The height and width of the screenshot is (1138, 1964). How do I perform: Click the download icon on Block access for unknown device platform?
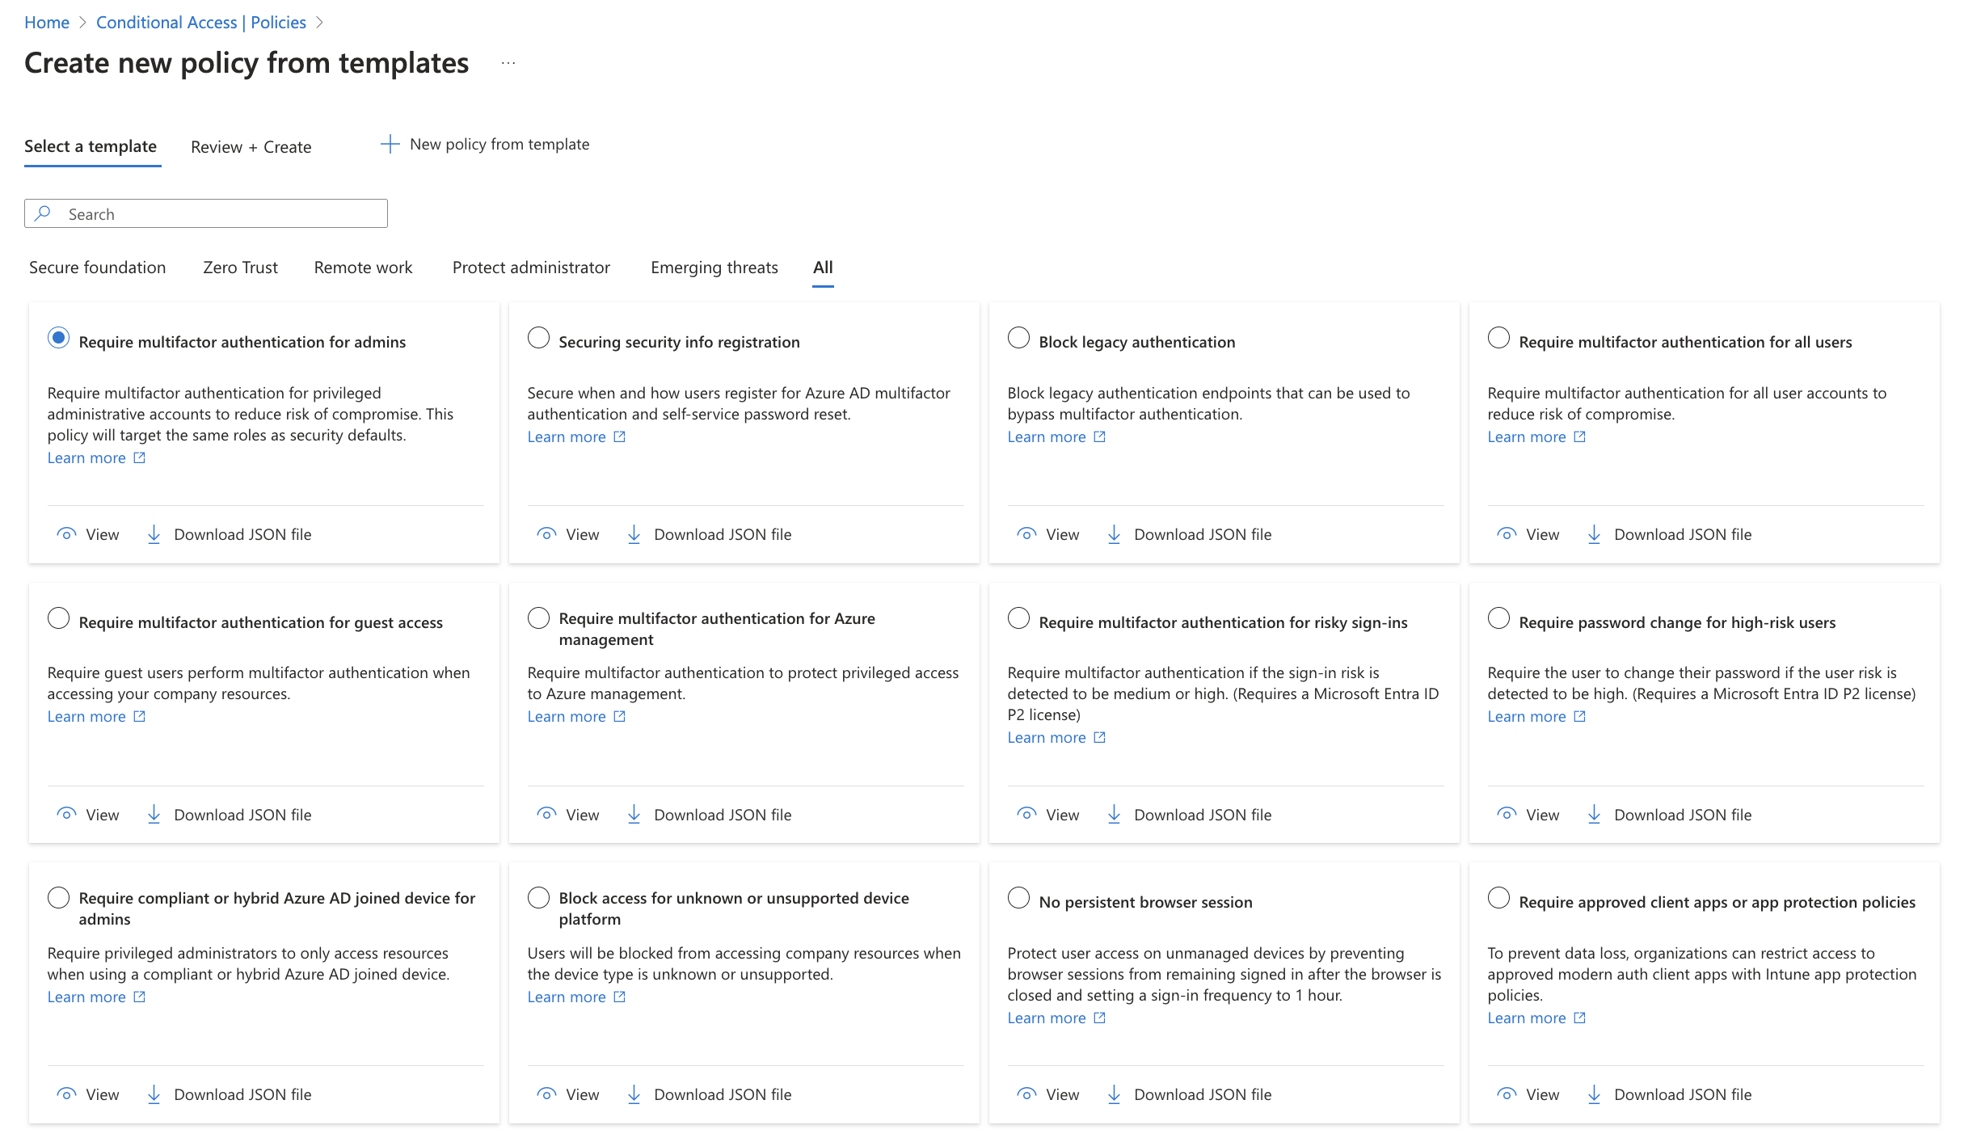(634, 1094)
